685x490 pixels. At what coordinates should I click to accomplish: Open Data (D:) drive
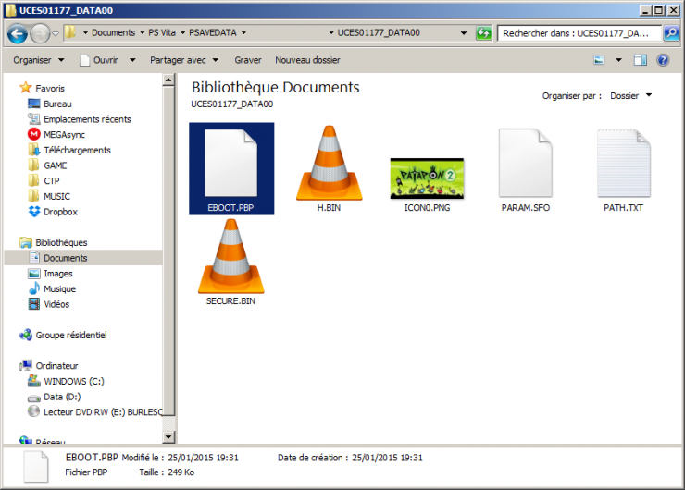(55, 397)
